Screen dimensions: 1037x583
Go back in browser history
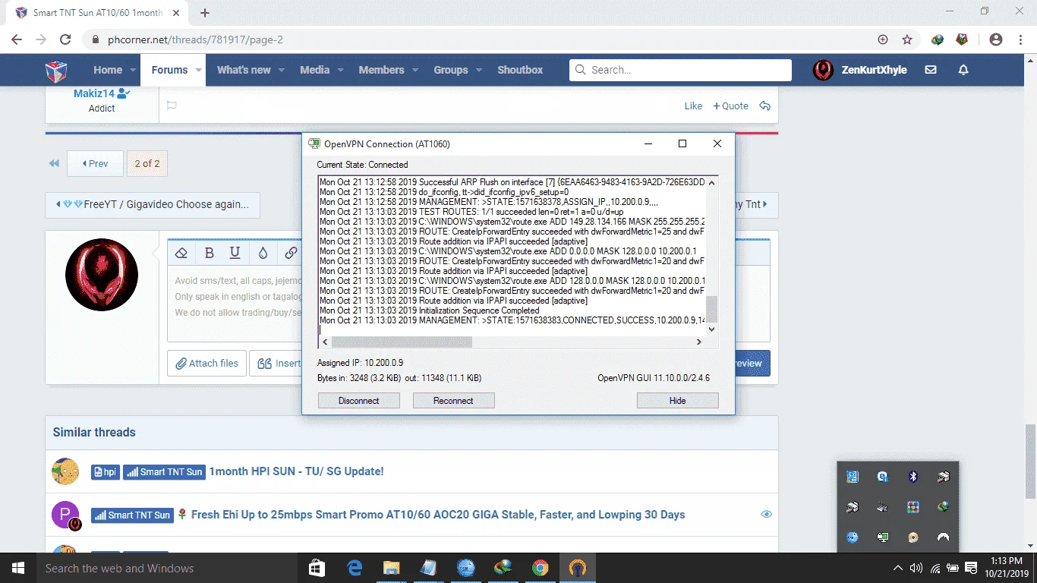17,39
